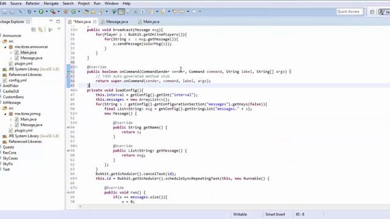Select the SkyCases project
Screen dimensions: 390x219
coord(10,158)
